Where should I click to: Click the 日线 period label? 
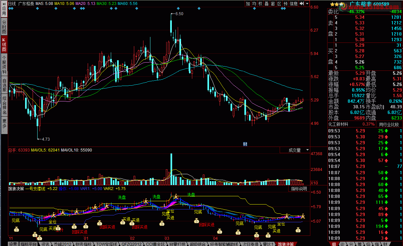pyautogui.click(x=12, y=4)
